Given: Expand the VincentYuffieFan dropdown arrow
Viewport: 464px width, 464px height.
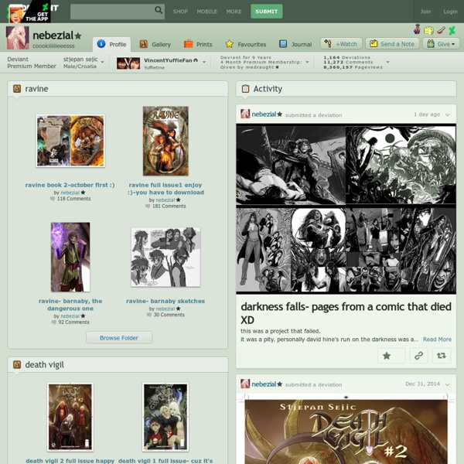Looking at the screenshot, I should pyautogui.click(x=204, y=62).
